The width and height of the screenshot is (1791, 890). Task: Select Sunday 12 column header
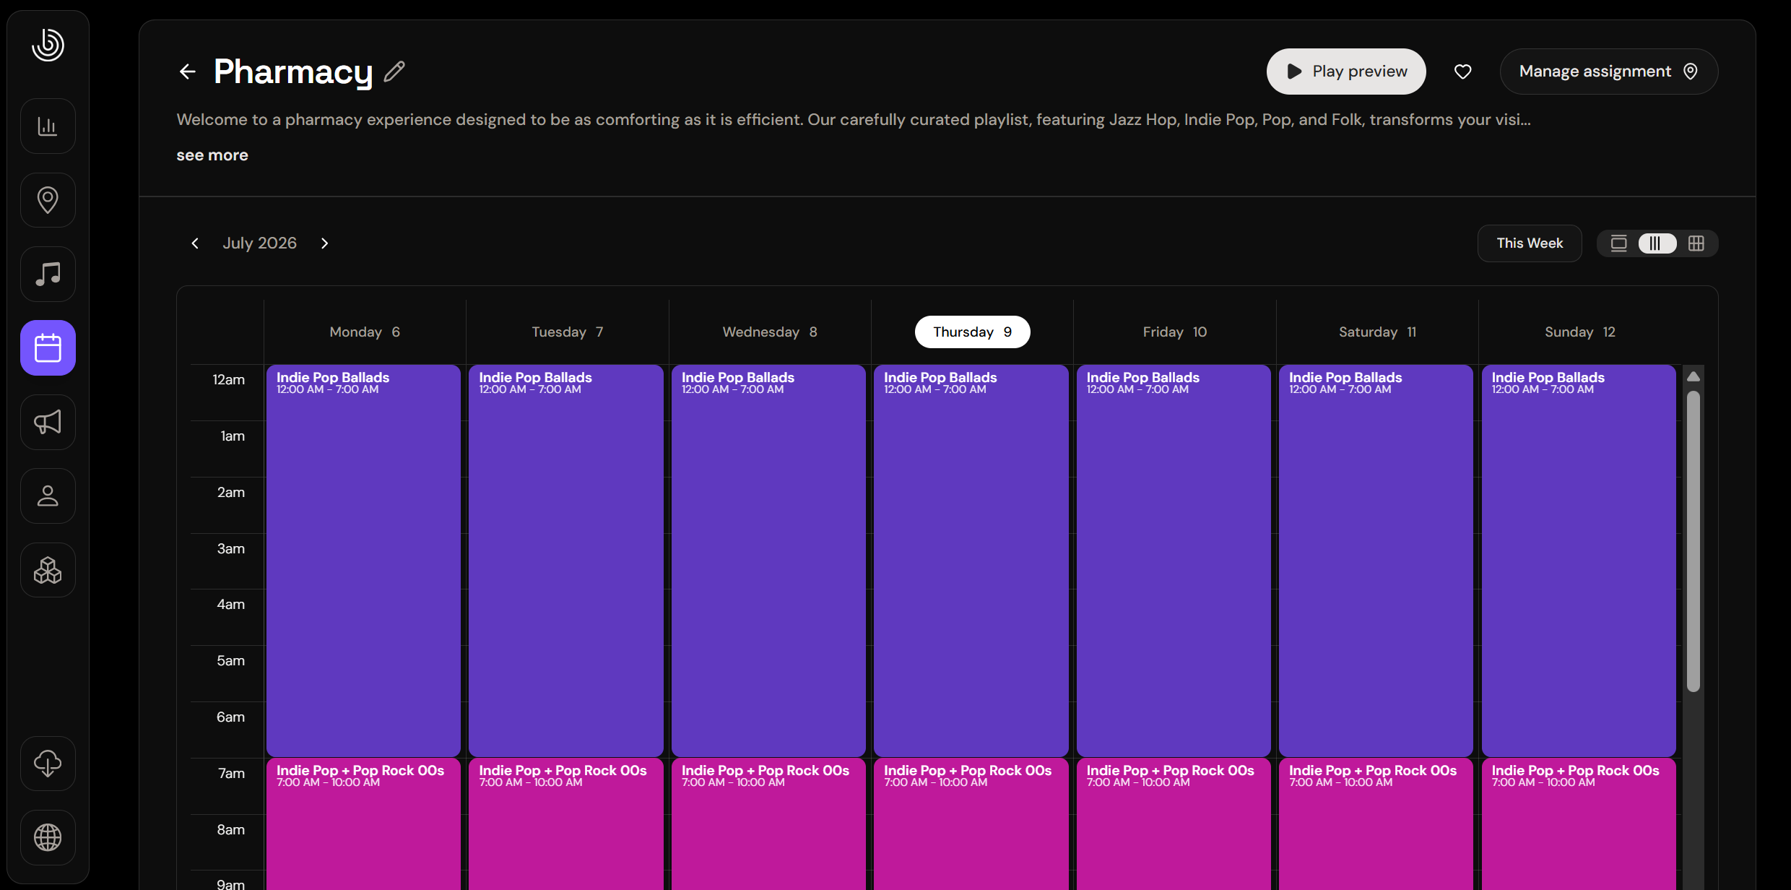point(1580,332)
